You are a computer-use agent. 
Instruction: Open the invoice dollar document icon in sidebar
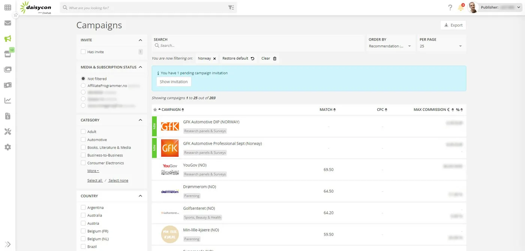click(x=7, y=116)
